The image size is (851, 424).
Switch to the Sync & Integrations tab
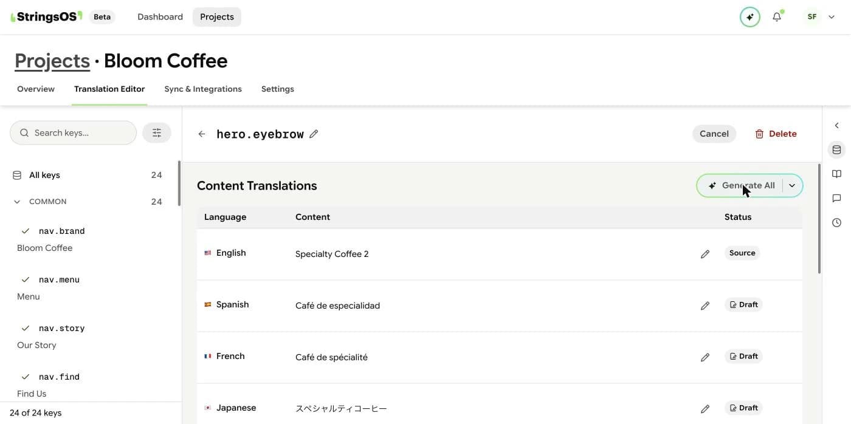tap(203, 89)
